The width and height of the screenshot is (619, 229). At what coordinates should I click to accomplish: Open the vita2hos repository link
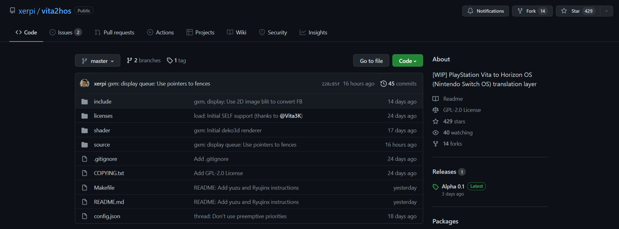[56, 11]
